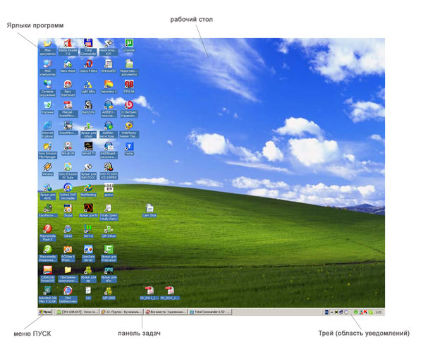Select the Sony Ericsson PC Suite icon
Viewport: 423px width, 354px height.
pyautogui.click(x=68, y=171)
